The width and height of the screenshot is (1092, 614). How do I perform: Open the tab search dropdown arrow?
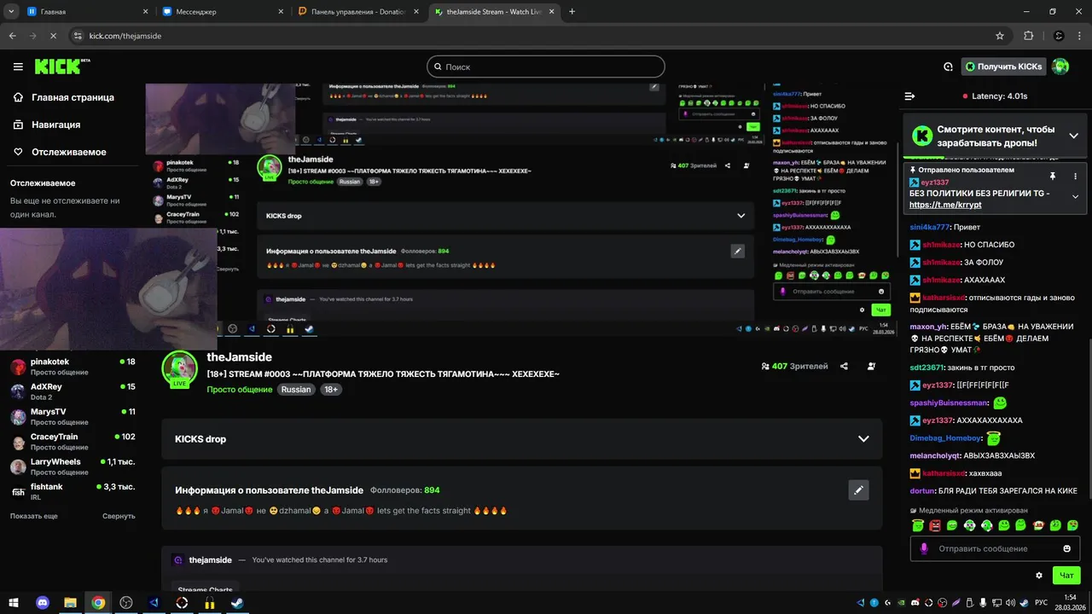click(12, 12)
